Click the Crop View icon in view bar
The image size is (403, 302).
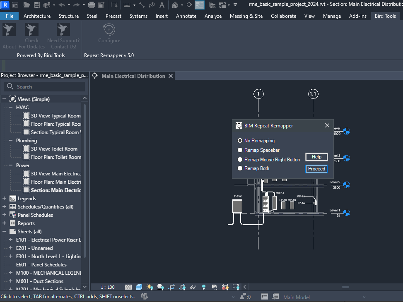click(171, 287)
